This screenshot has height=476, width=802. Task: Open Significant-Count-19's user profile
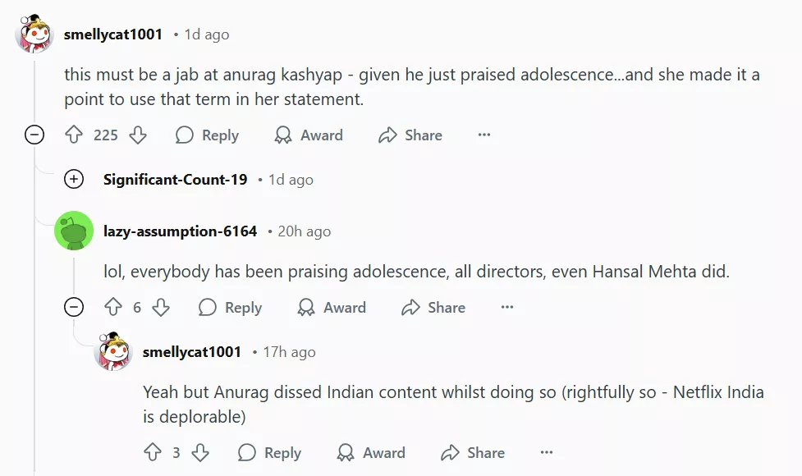pos(175,180)
